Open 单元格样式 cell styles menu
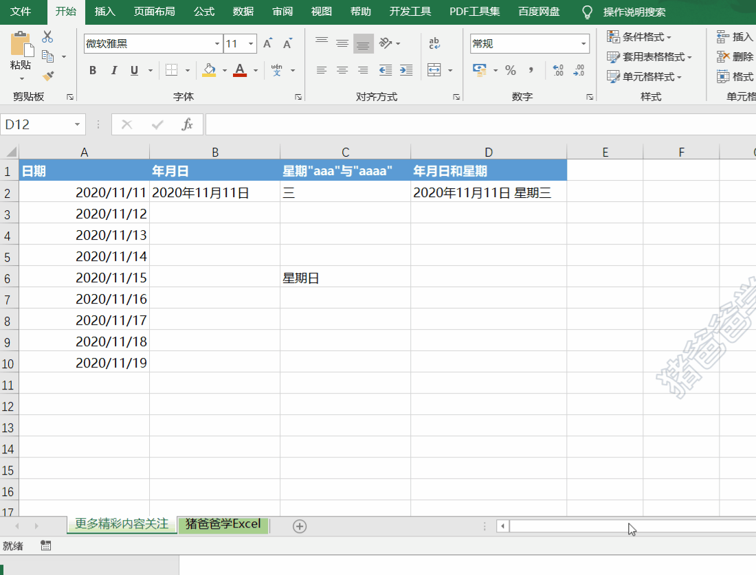This screenshot has height=575, width=756. click(x=644, y=77)
